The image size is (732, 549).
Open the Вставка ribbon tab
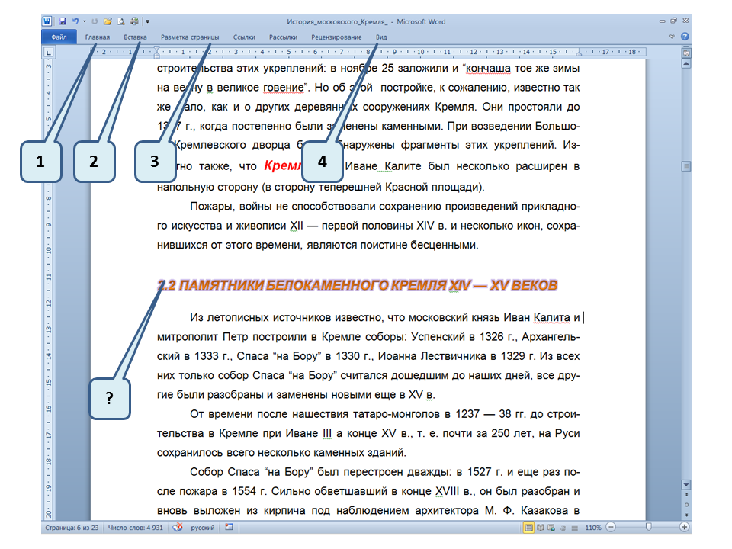[135, 37]
